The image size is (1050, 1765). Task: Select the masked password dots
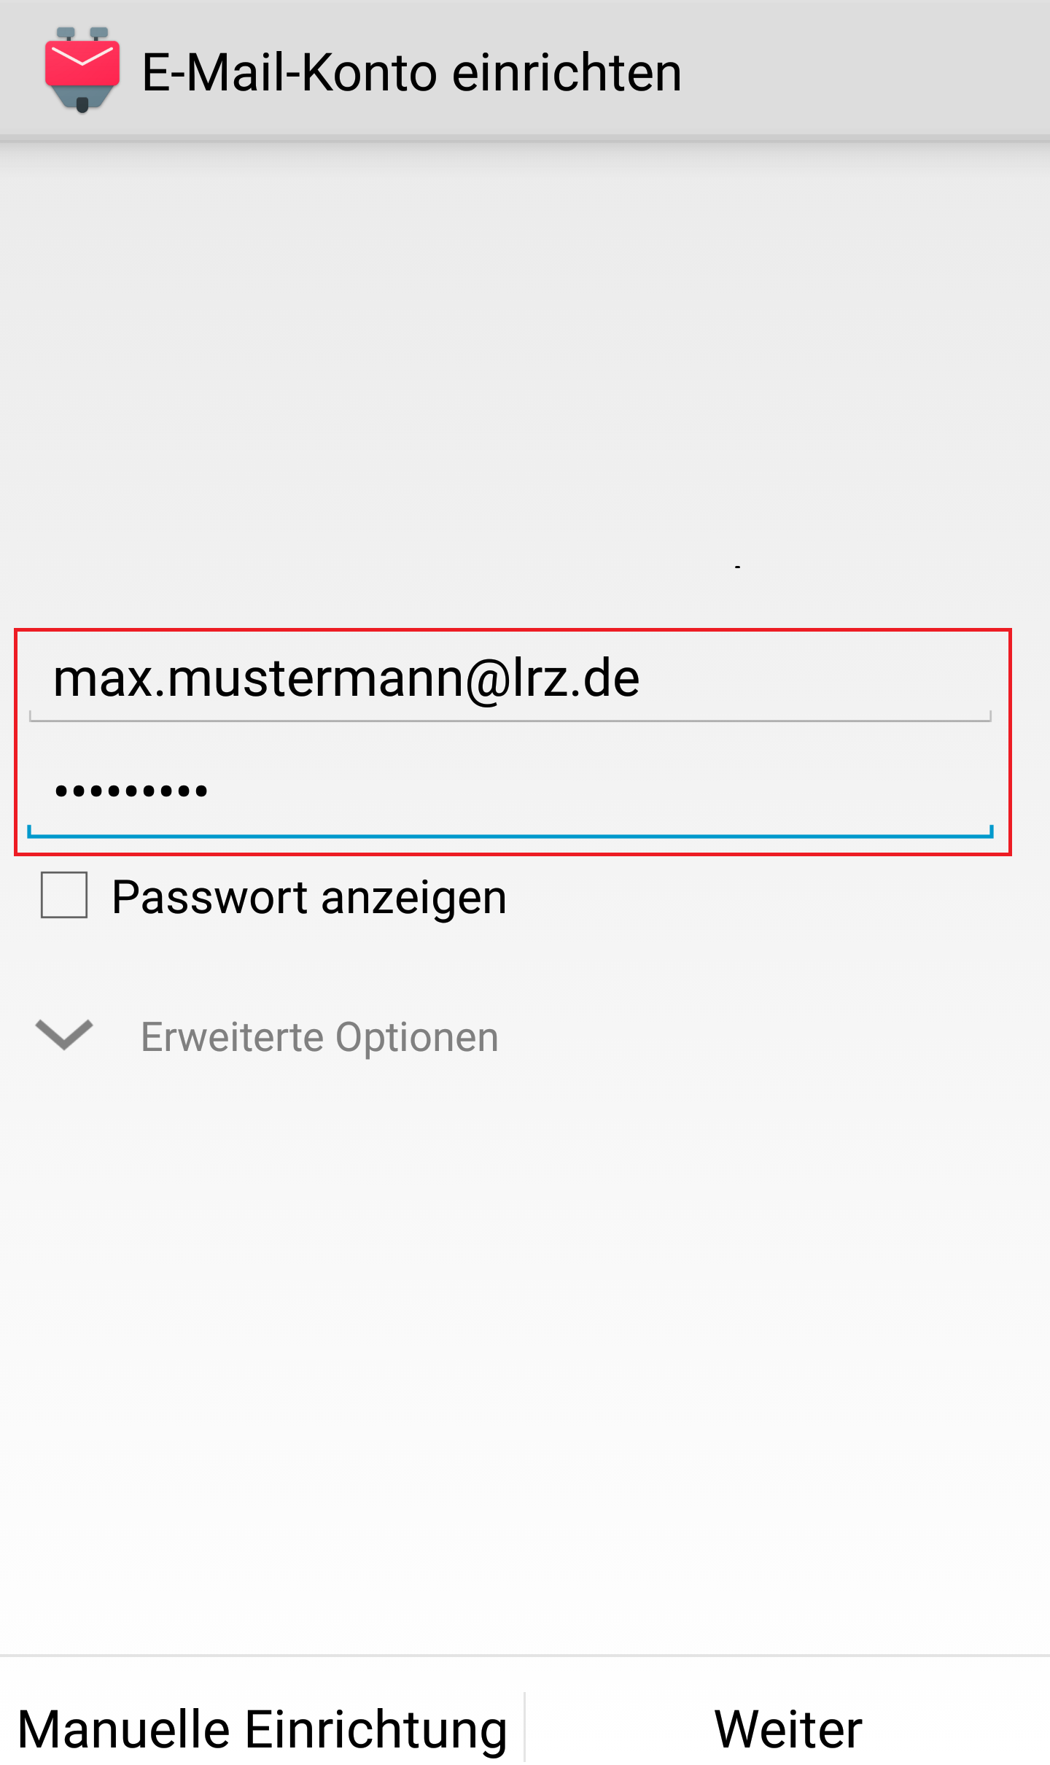[x=131, y=791]
